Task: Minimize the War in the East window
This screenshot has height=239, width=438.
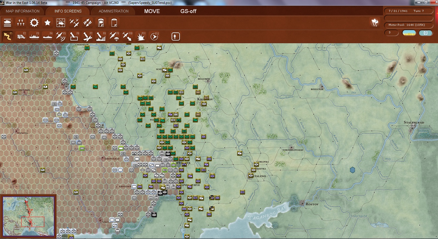Action: click(x=419, y=2)
